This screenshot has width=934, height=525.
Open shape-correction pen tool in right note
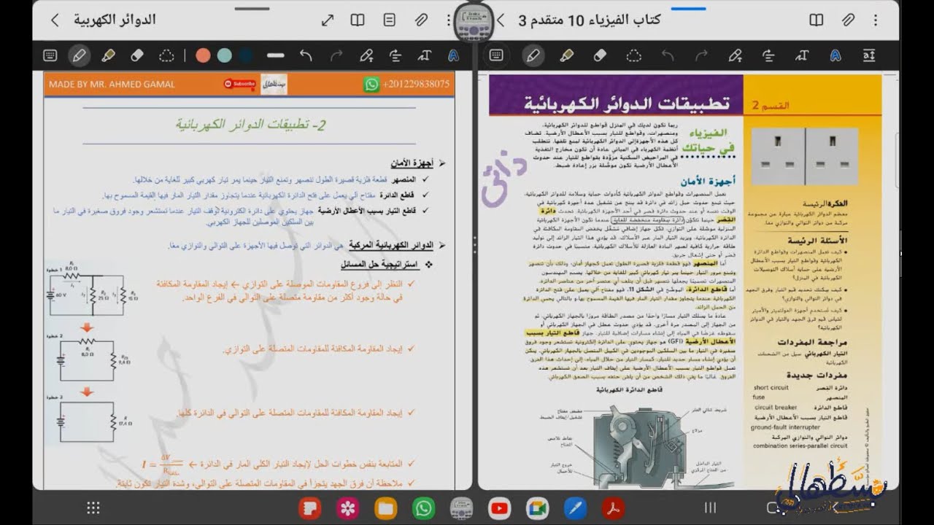click(x=736, y=55)
